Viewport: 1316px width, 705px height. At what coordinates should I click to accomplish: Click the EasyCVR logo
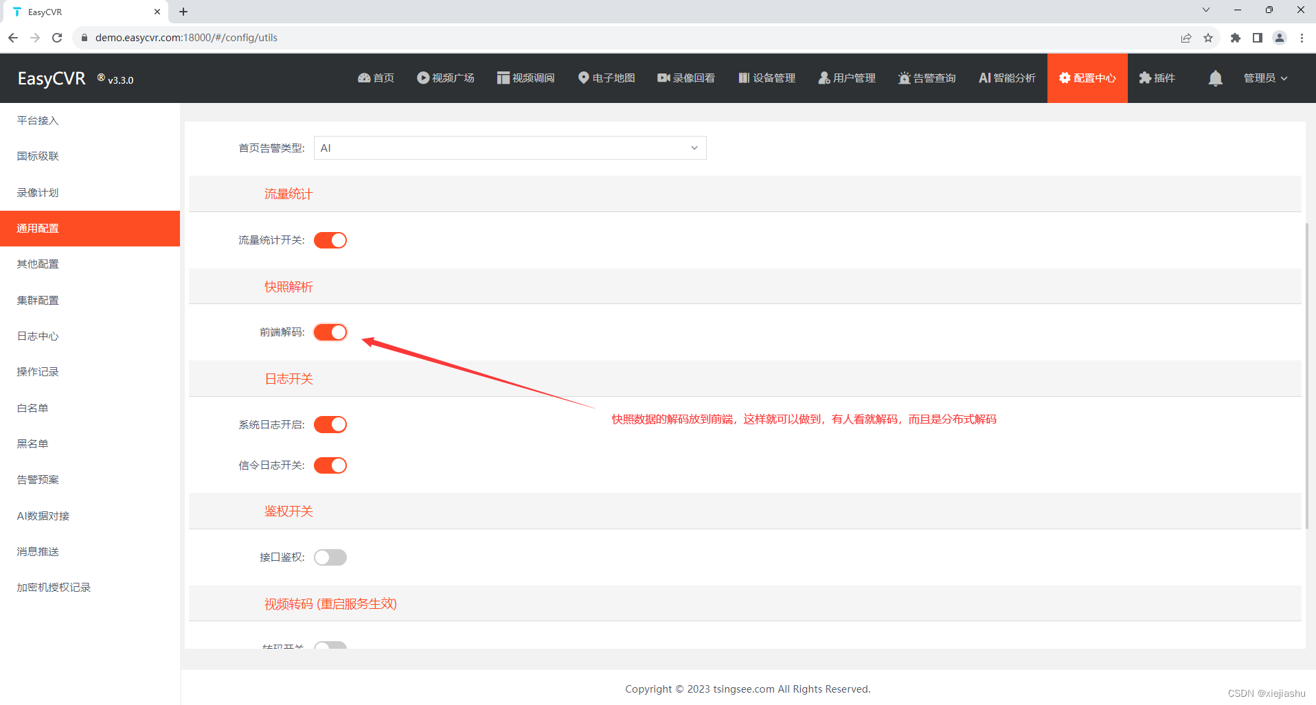(x=52, y=78)
